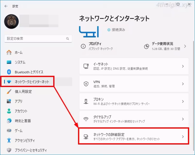Open アカウント settings

click(38, 111)
